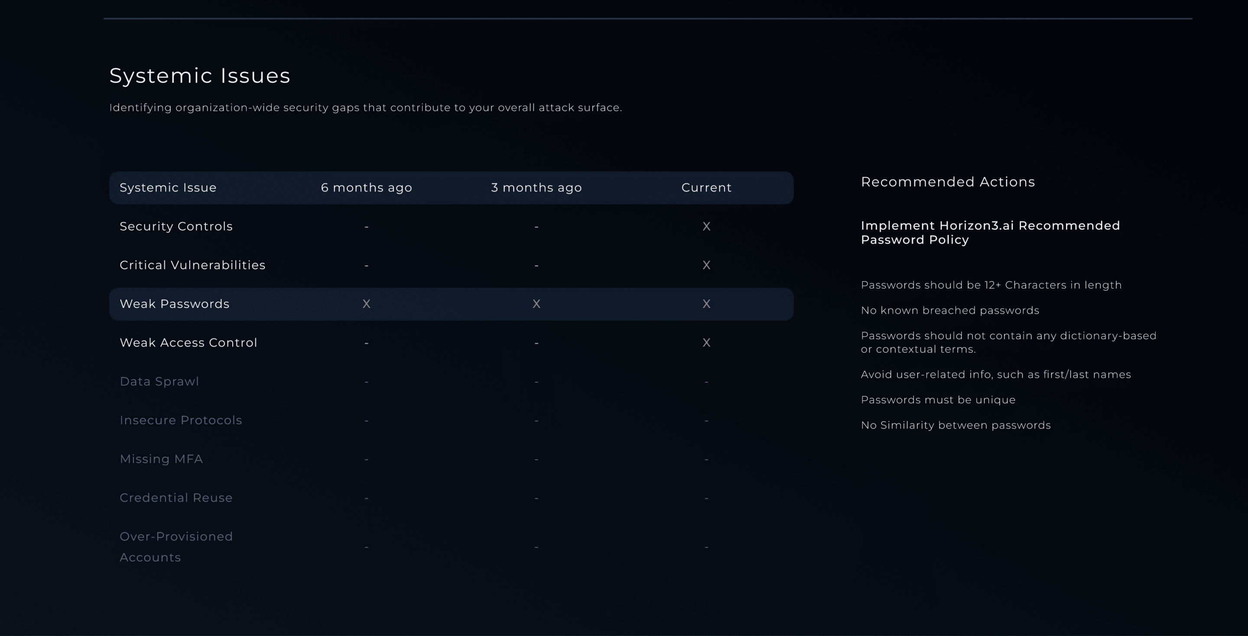Click the Implement Horizon3.ai Recommended Password Policy heading
Viewport: 1248px width, 636px height.
990,233
